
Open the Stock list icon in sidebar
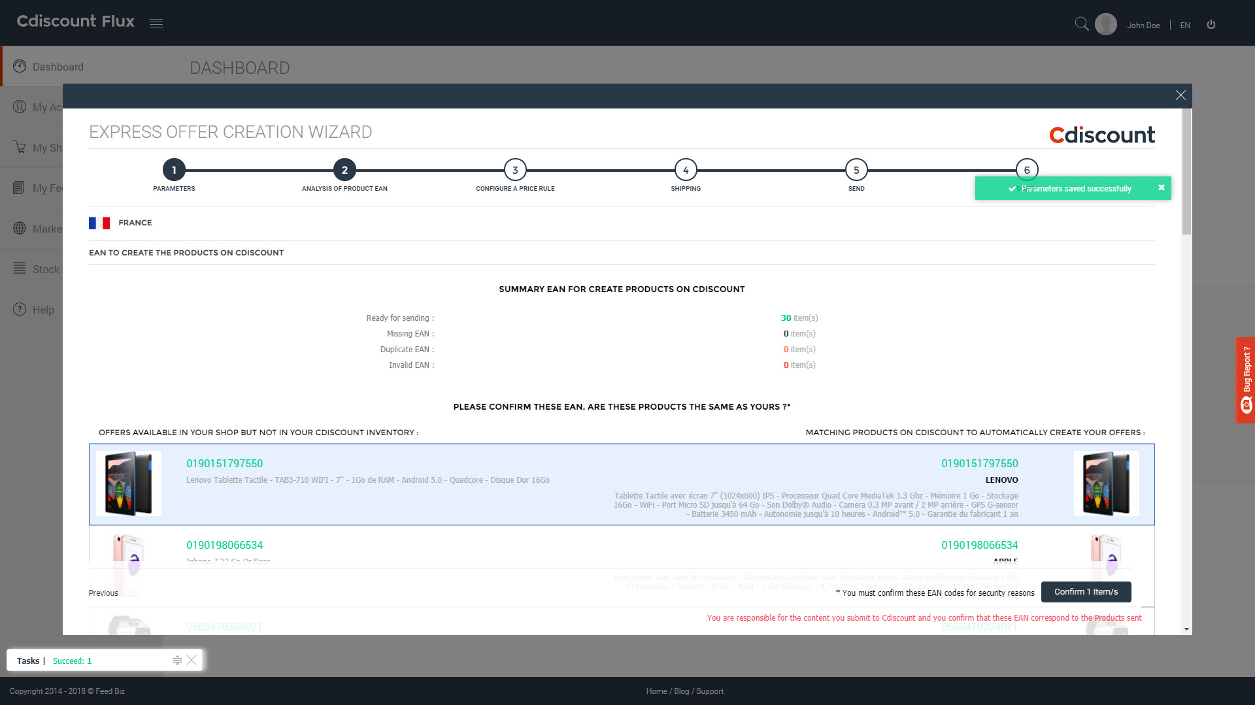coord(20,269)
